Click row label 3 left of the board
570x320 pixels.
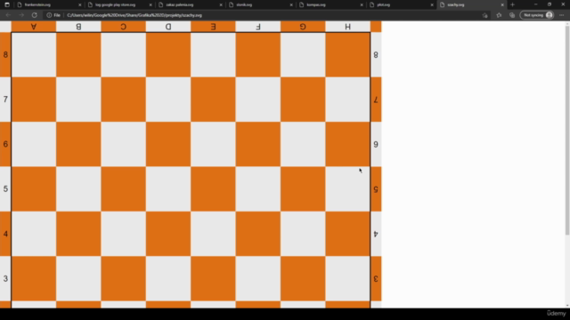[x=5, y=278]
